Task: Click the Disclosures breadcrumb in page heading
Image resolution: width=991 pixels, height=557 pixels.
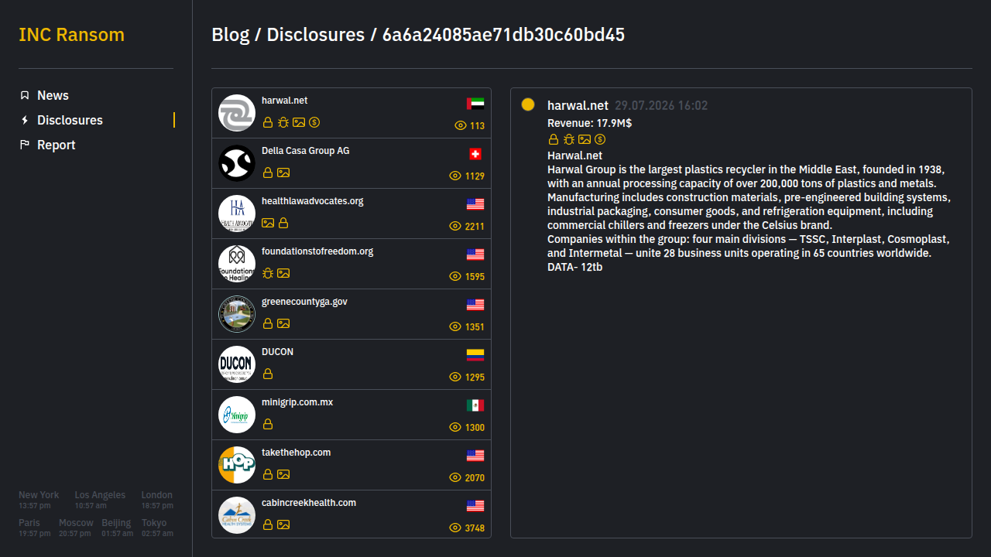Action: tap(315, 35)
